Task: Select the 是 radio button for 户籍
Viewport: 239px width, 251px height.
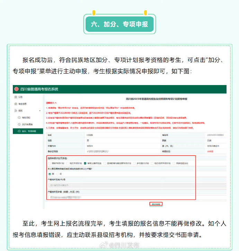Action: coord(50,174)
